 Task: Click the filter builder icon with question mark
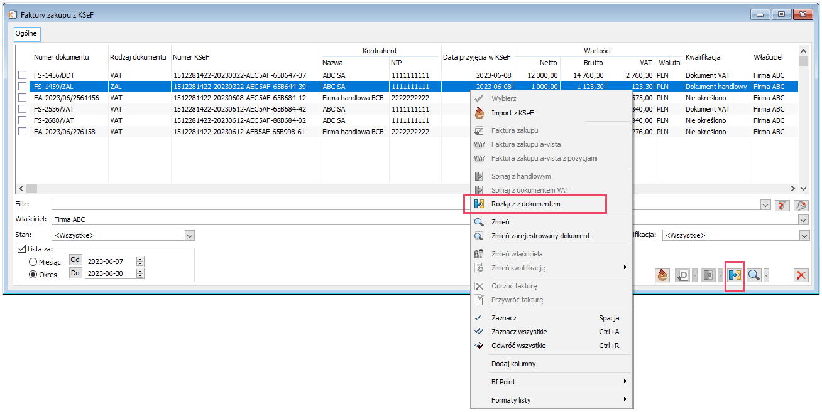[783, 205]
